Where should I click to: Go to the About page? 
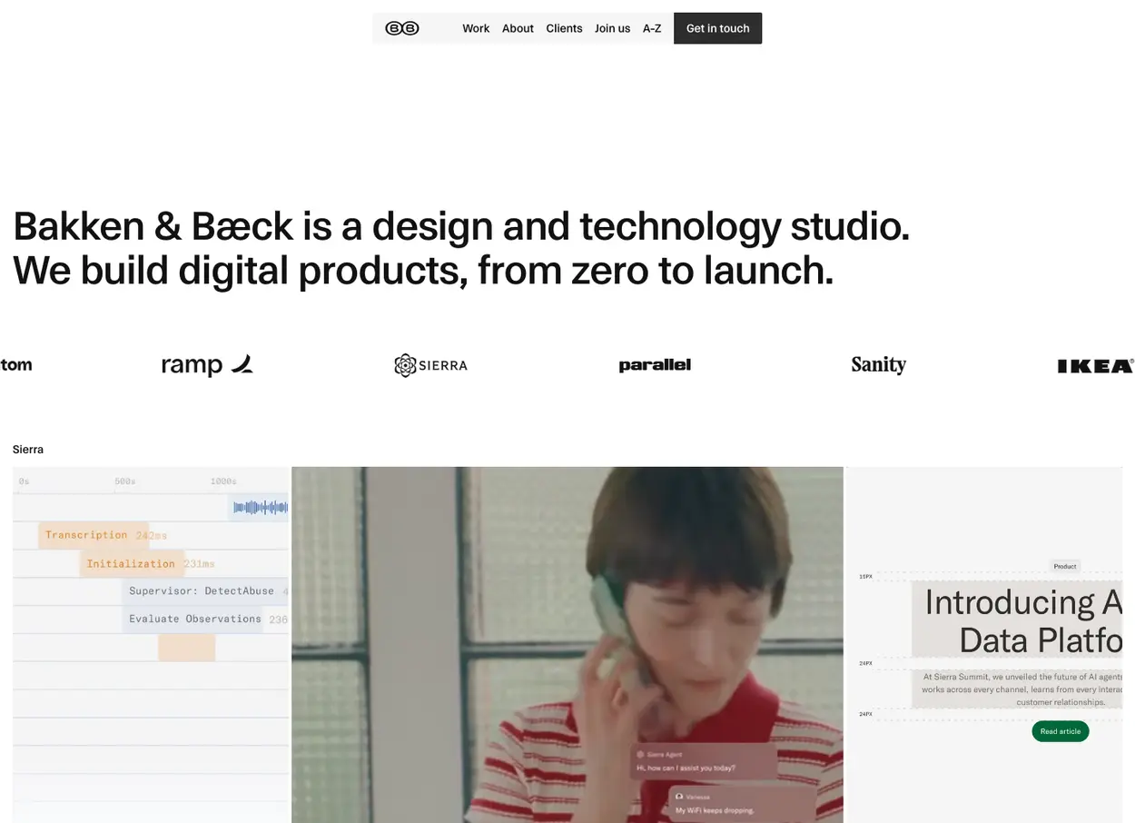pos(518,28)
